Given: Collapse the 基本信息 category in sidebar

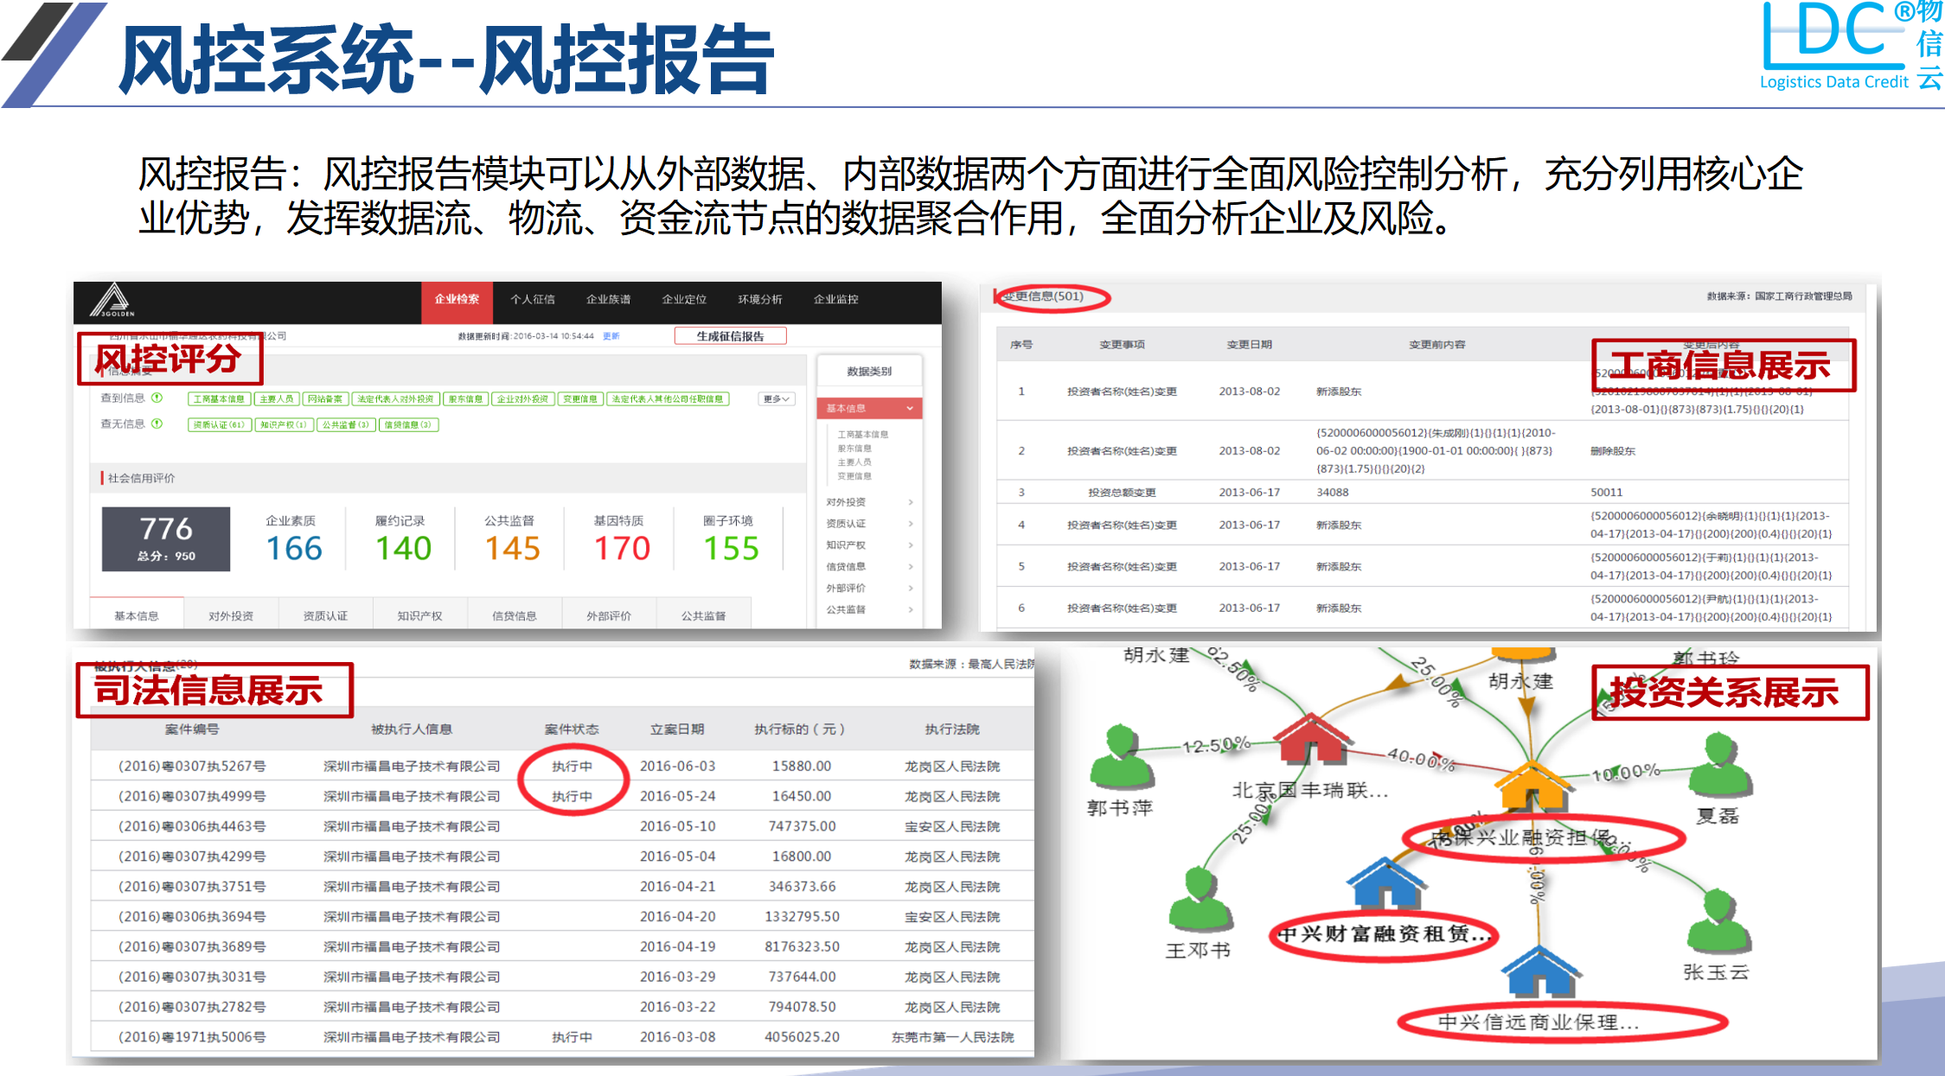Looking at the screenshot, I should click(869, 408).
